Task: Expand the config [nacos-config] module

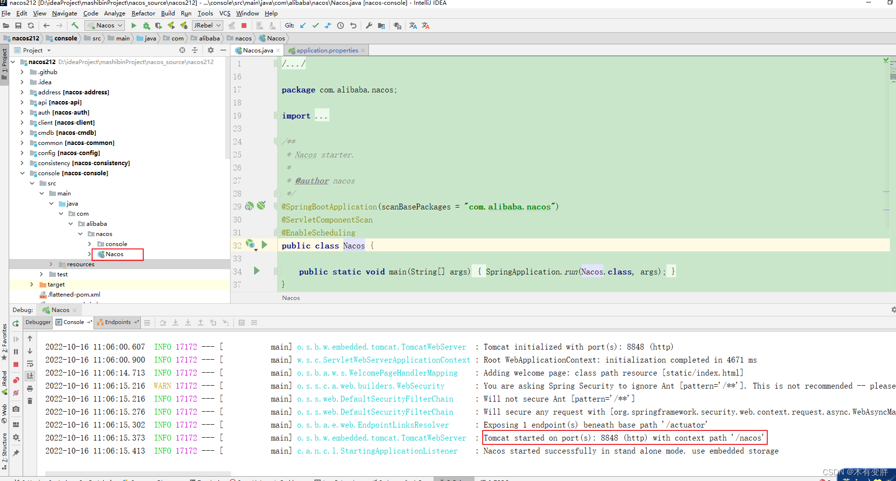Action: coord(22,153)
